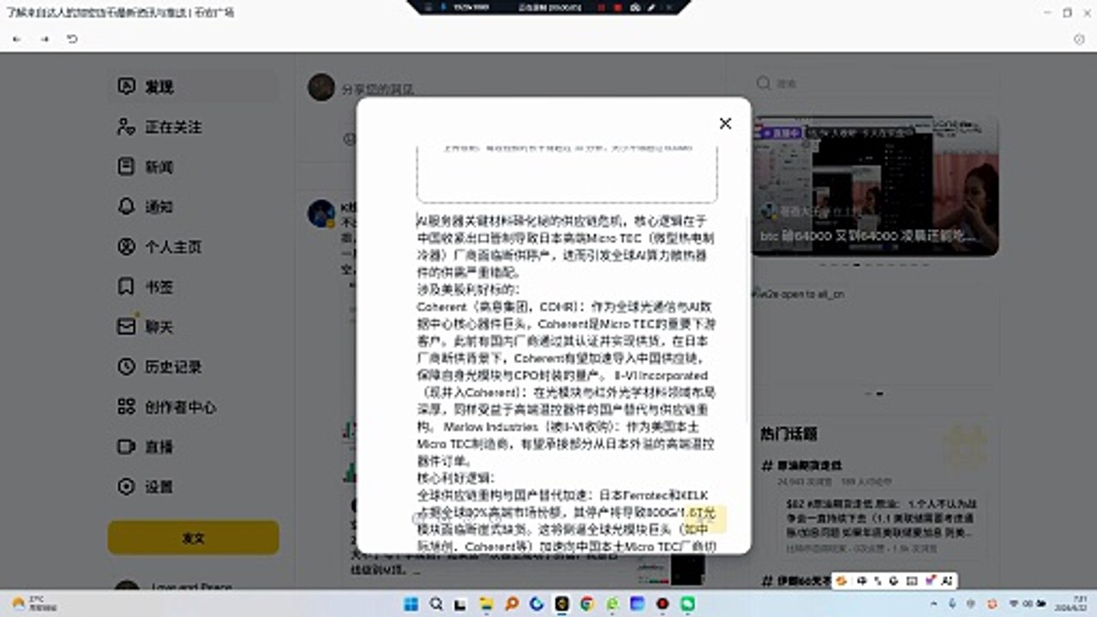The width and height of the screenshot is (1097, 617).
Task: Open the File Explorer taskbar icon
Action: click(x=486, y=603)
